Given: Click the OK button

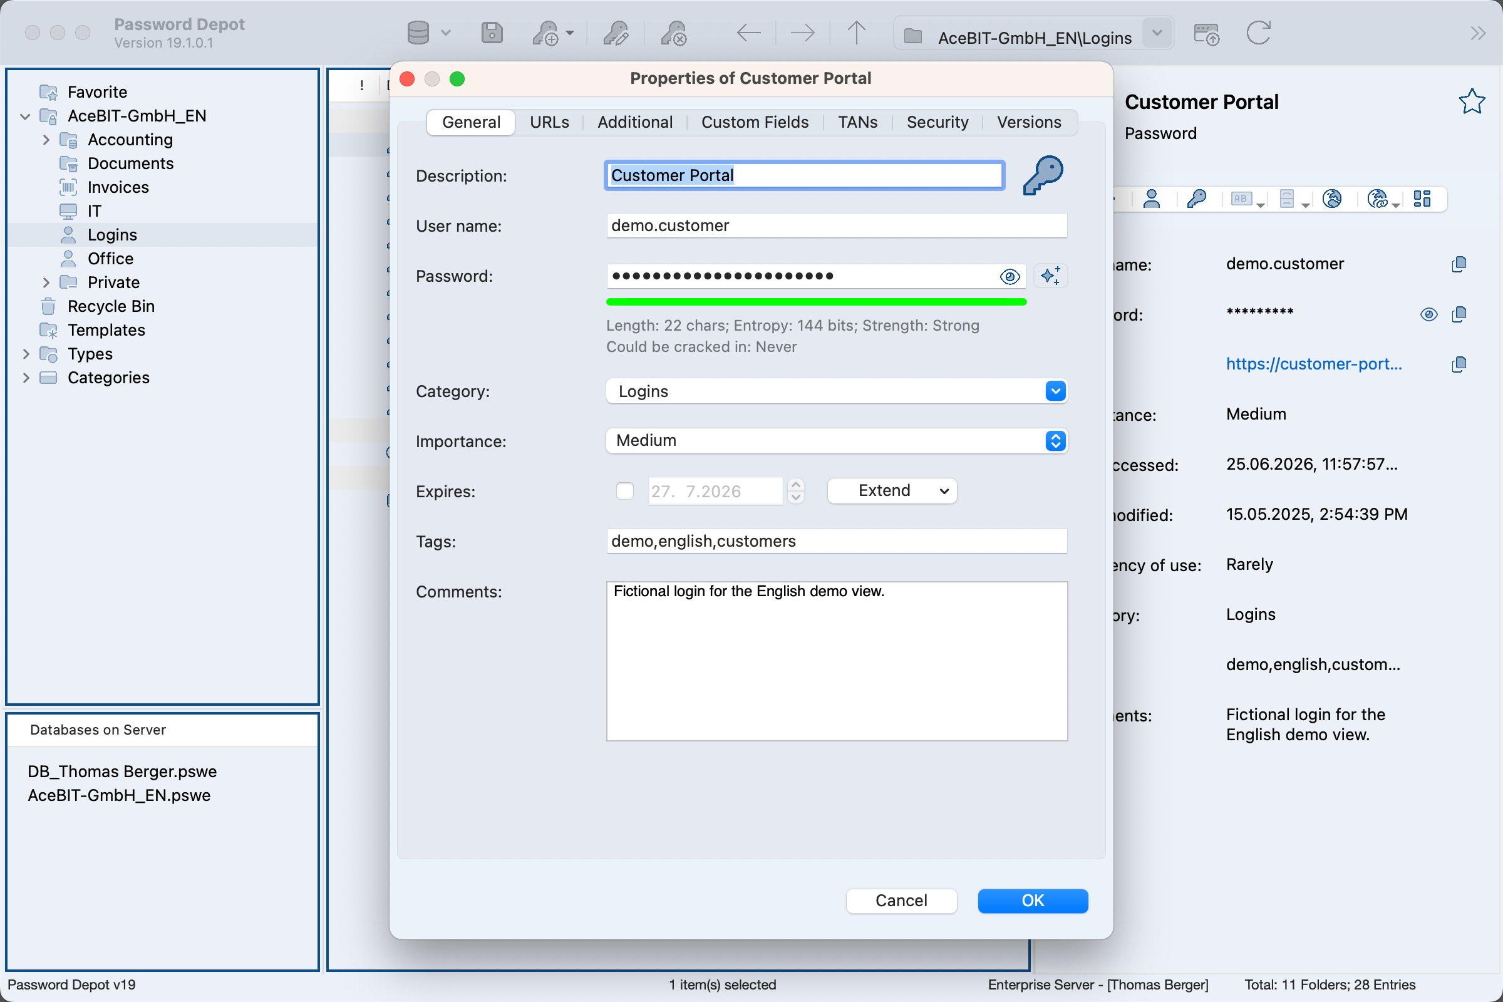Looking at the screenshot, I should pos(1033,901).
